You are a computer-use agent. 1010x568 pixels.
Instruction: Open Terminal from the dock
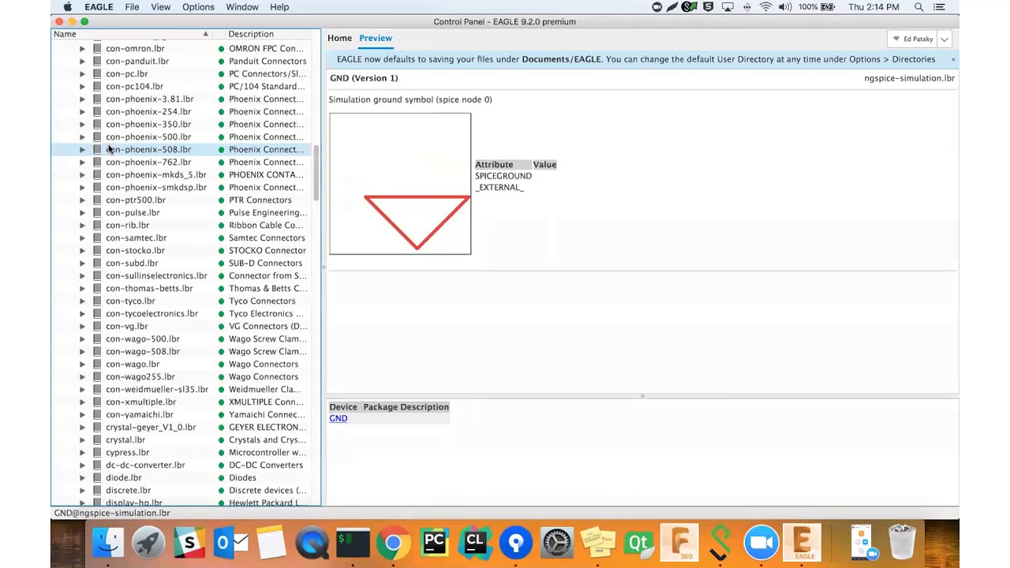click(352, 543)
